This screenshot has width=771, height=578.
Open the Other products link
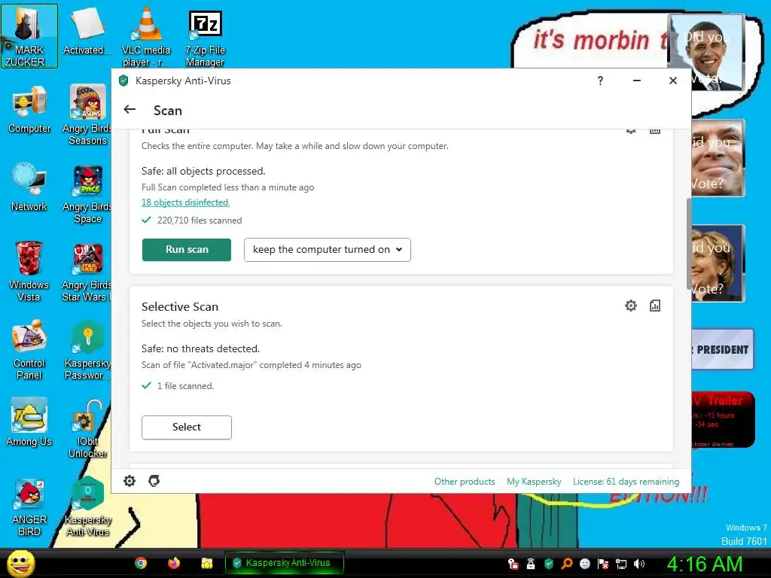pos(465,482)
